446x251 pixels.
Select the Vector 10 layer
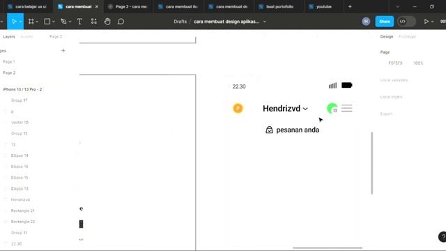tap(20, 123)
